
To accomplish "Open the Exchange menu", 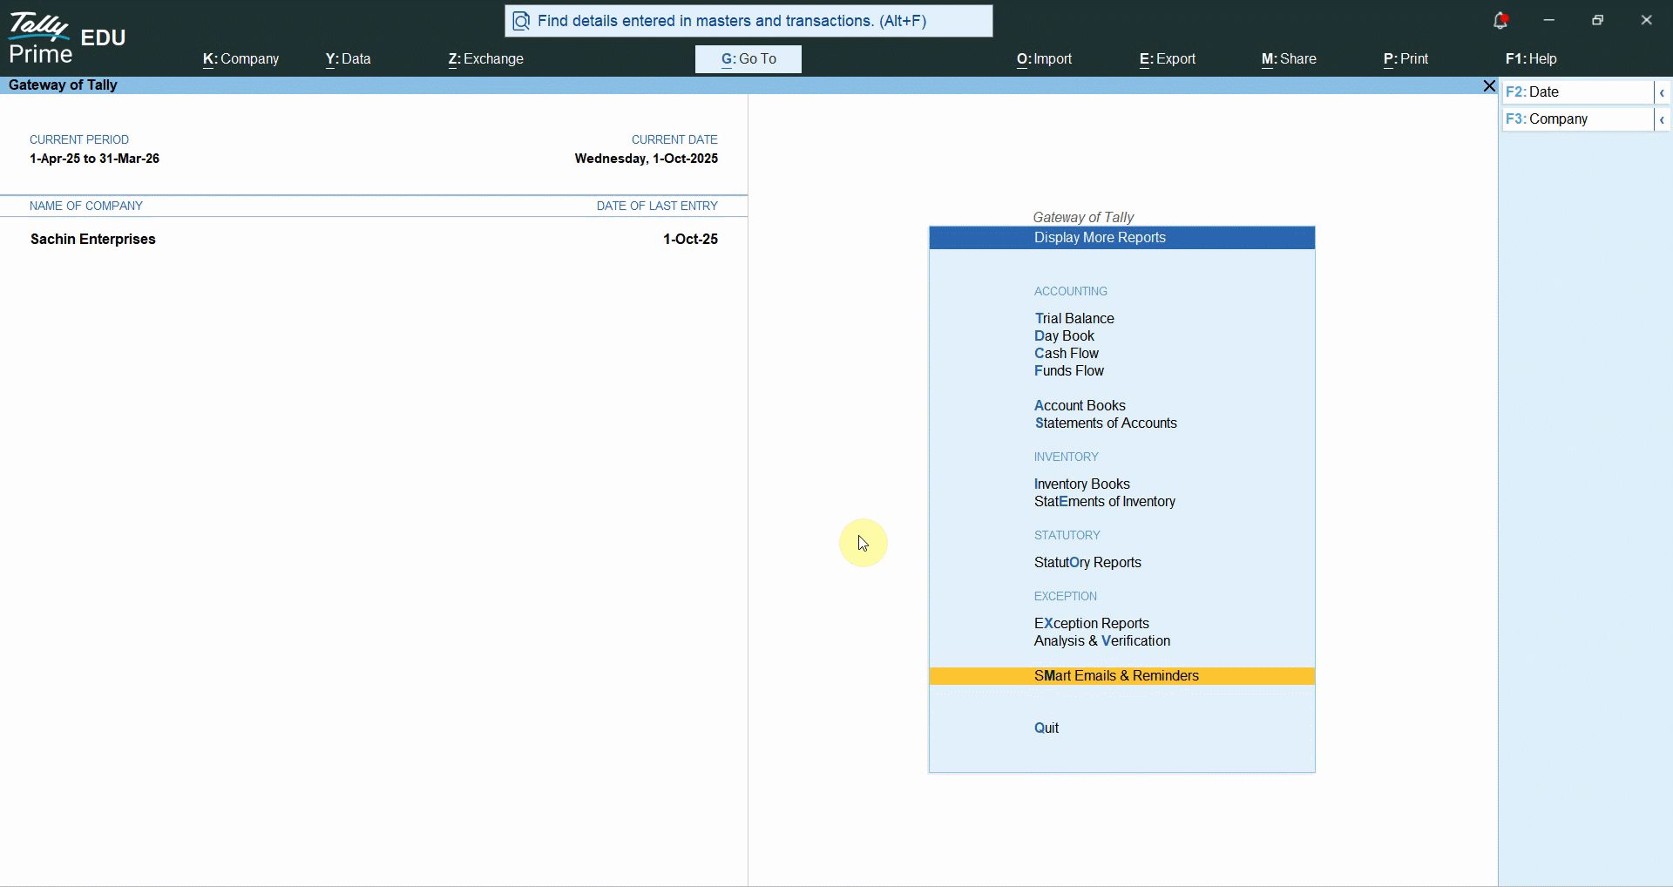I will coord(485,59).
